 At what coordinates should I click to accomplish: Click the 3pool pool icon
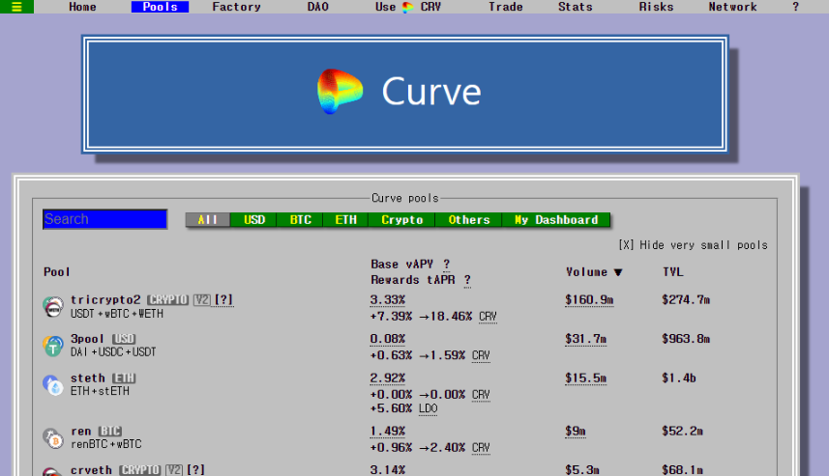coord(53,346)
